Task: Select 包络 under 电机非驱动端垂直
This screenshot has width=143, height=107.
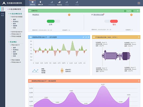Action: [14, 28]
